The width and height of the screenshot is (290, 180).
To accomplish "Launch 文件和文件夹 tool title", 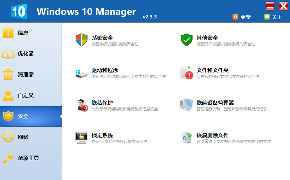I will tap(213, 70).
